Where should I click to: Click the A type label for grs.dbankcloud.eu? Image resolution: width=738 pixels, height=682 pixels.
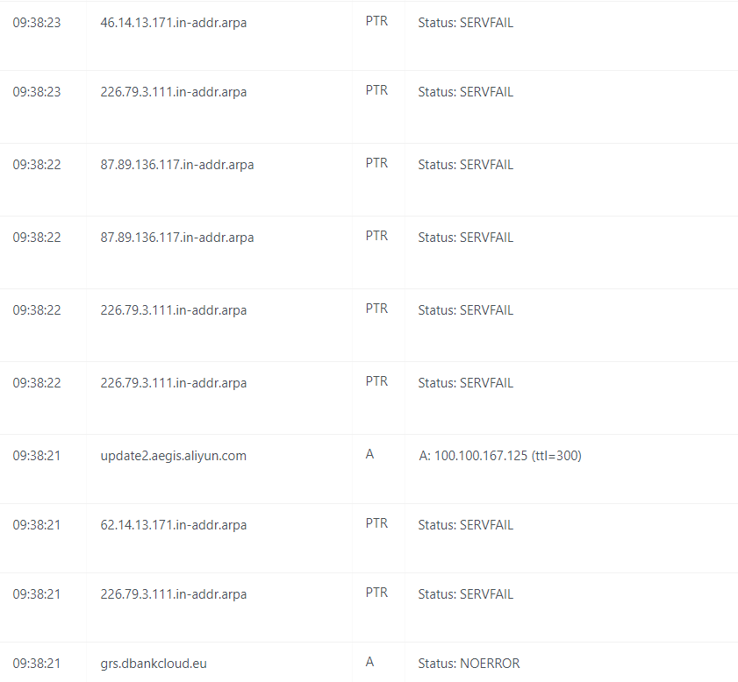click(369, 661)
